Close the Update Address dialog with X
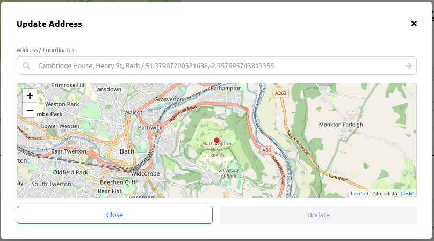Screen dimensions: 434x241 tap(414, 24)
